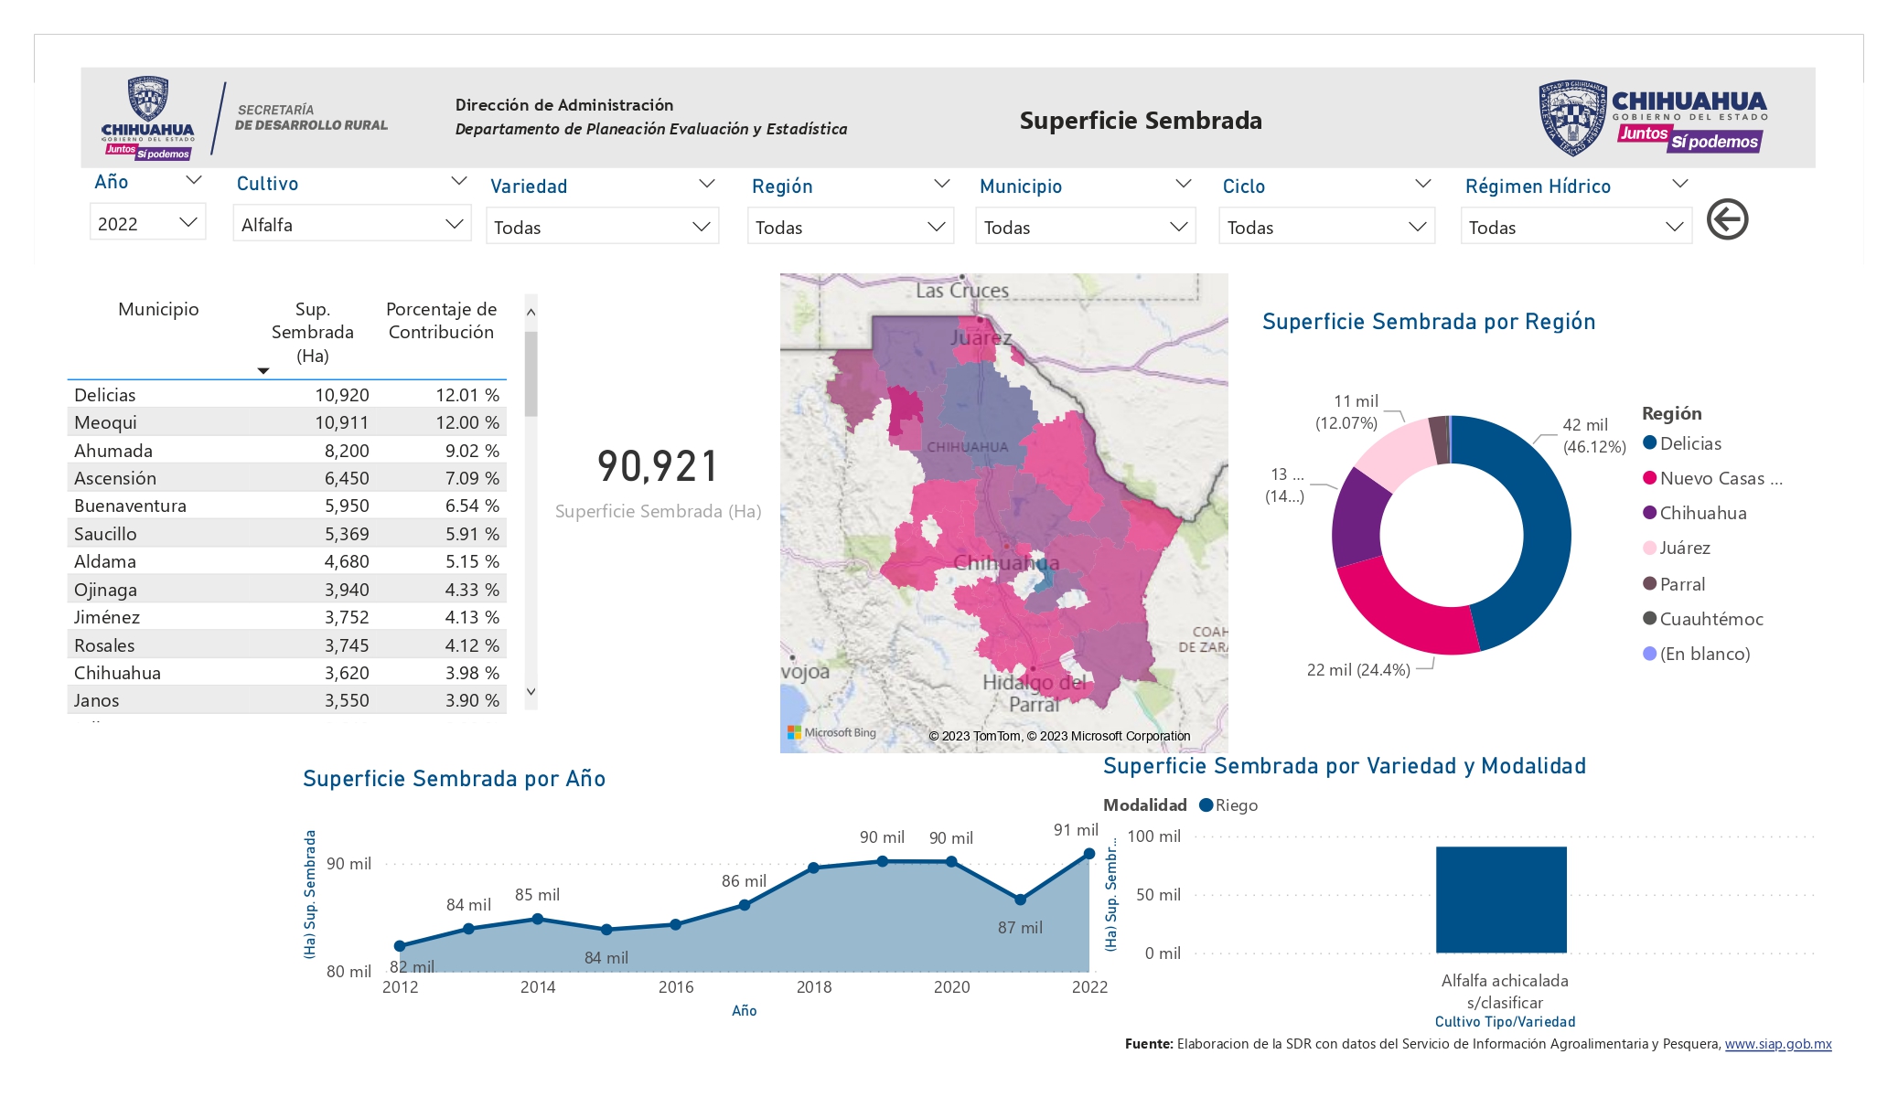Image resolution: width=1898 pixels, height=1097 pixels.
Task: Select the Rosales row in table
Action: pos(286,645)
